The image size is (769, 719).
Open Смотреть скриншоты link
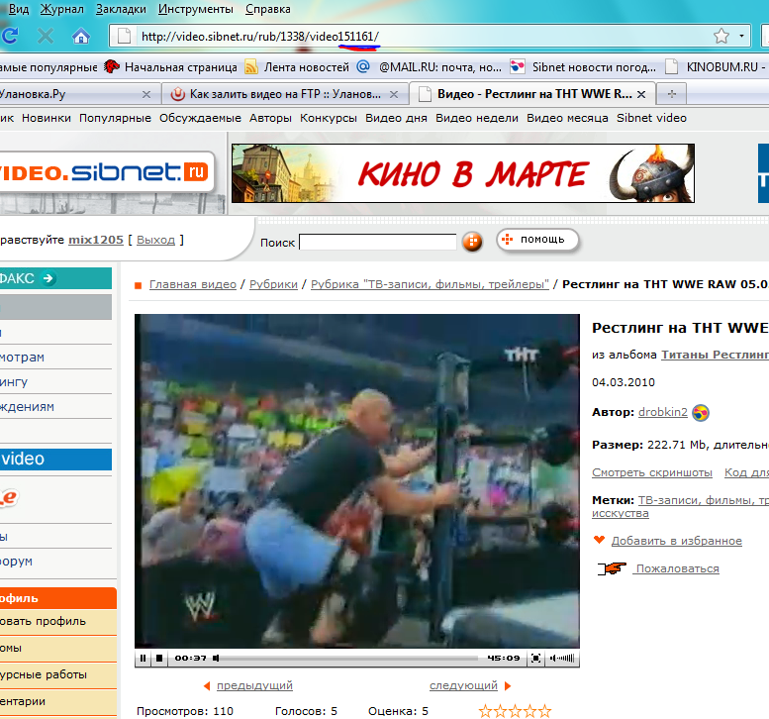(x=652, y=472)
